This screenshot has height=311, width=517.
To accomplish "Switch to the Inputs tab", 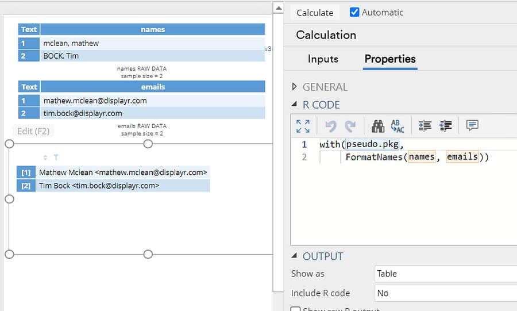I will coord(323,59).
